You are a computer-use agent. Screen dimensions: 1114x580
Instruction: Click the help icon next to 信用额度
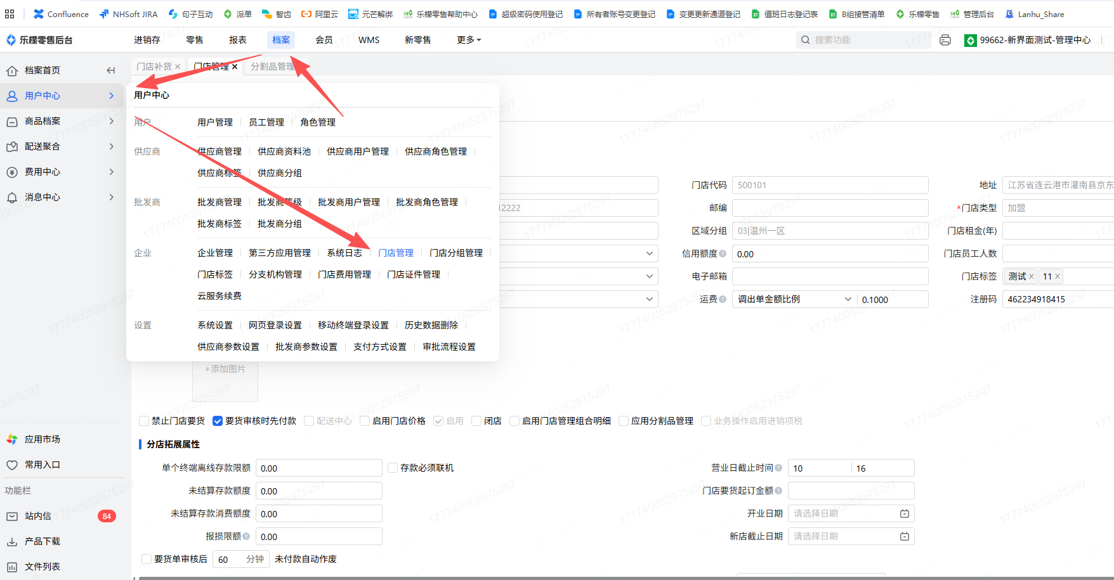723,254
